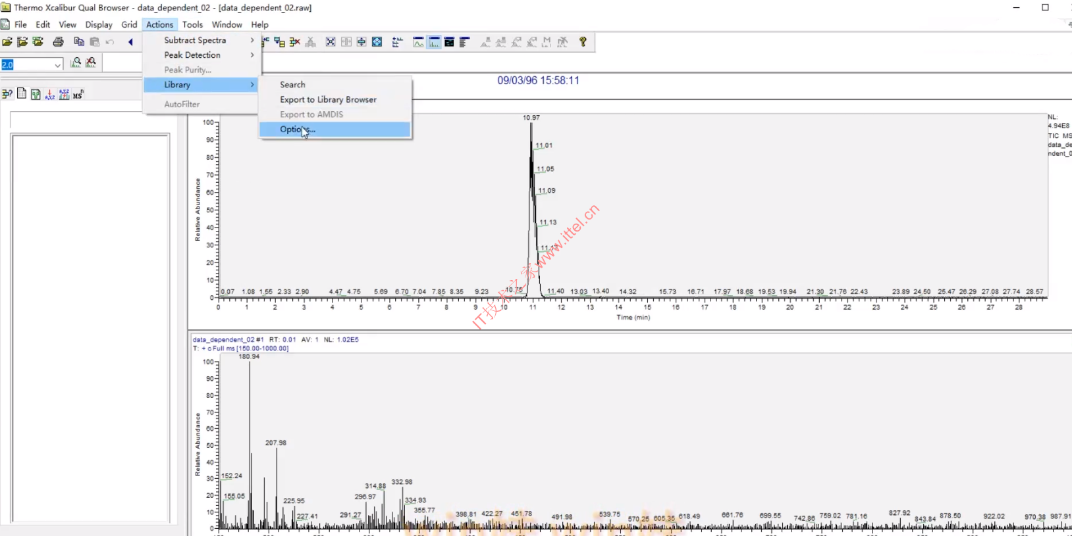The image size is (1072, 536).
Task: Open the Window menu
Action: (227, 24)
